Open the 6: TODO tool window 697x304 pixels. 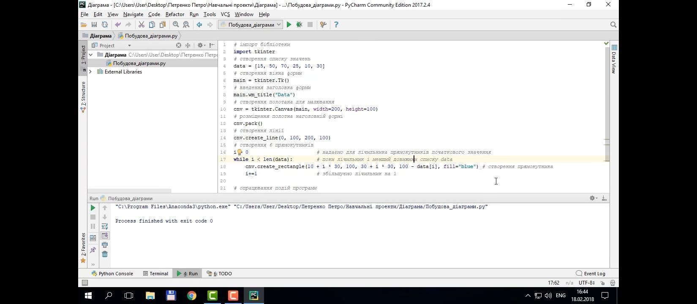pos(219,274)
